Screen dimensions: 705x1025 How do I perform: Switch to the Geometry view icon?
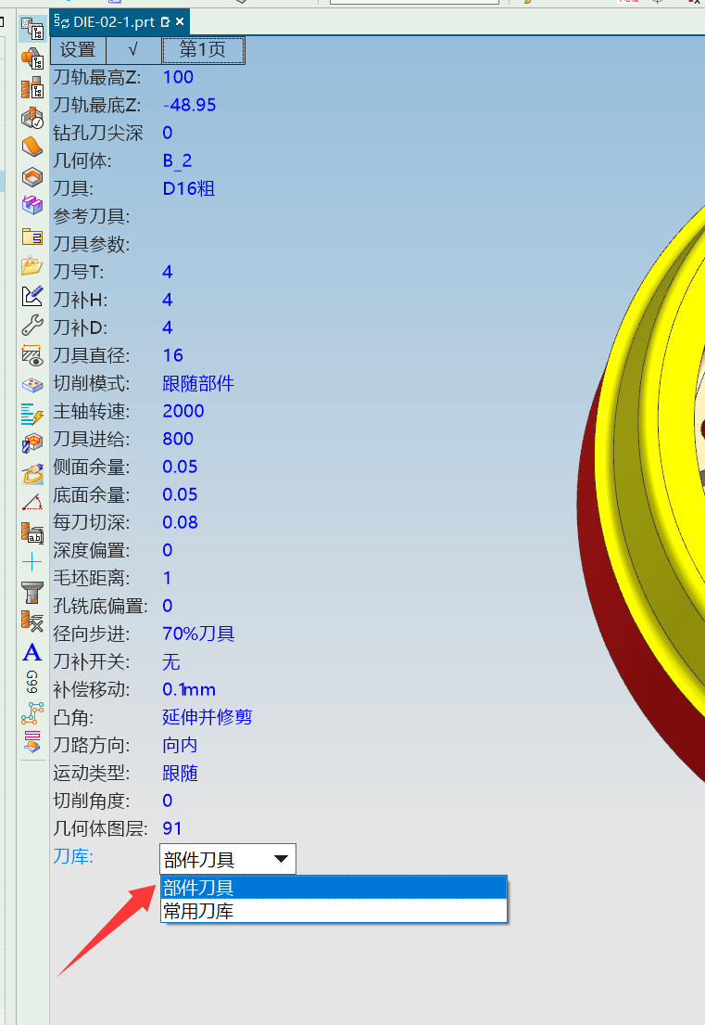(32, 59)
